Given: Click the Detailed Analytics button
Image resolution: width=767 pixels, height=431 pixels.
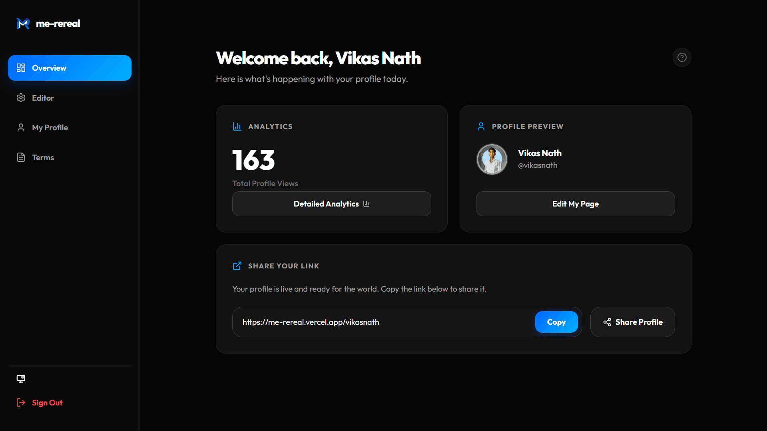Looking at the screenshot, I should point(331,204).
